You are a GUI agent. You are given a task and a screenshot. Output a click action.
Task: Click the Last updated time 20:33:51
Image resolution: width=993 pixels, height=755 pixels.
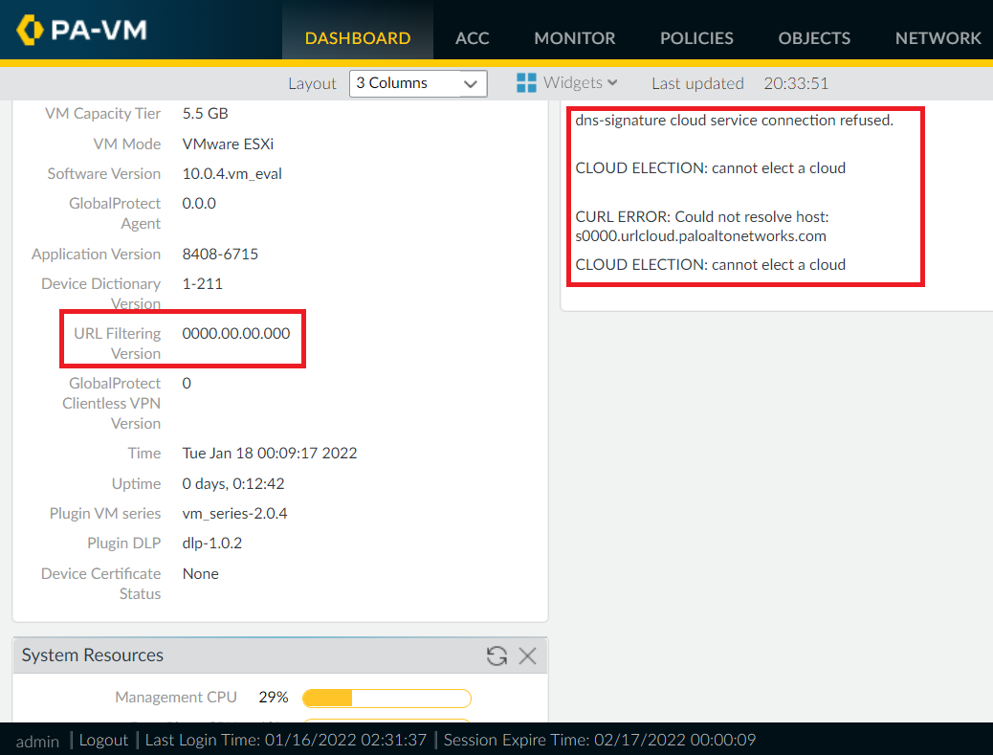tap(796, 83)
